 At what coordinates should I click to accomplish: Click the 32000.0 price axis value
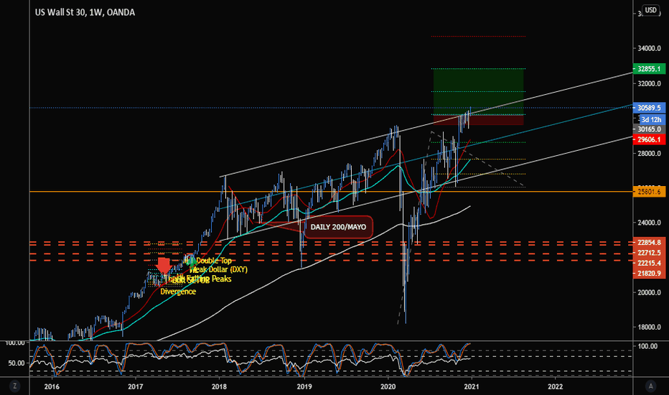pos(649,84)
